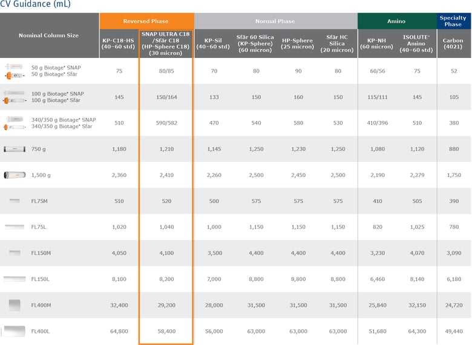Click the Carbon (4021) column header
This screenshot has width=472, height=345.
click(x=453, y=44)
